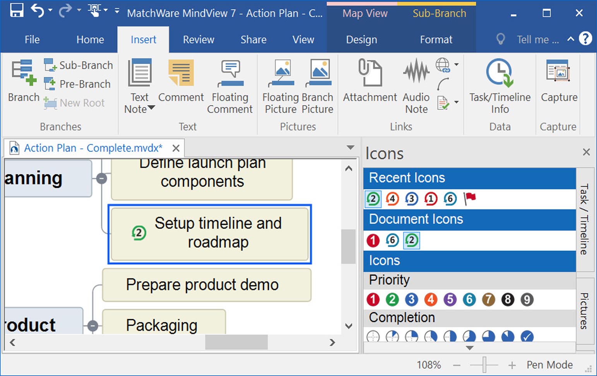597x376 pixels.
Task: Switch to the Review ribbon tab
Action: click(198, 40)
